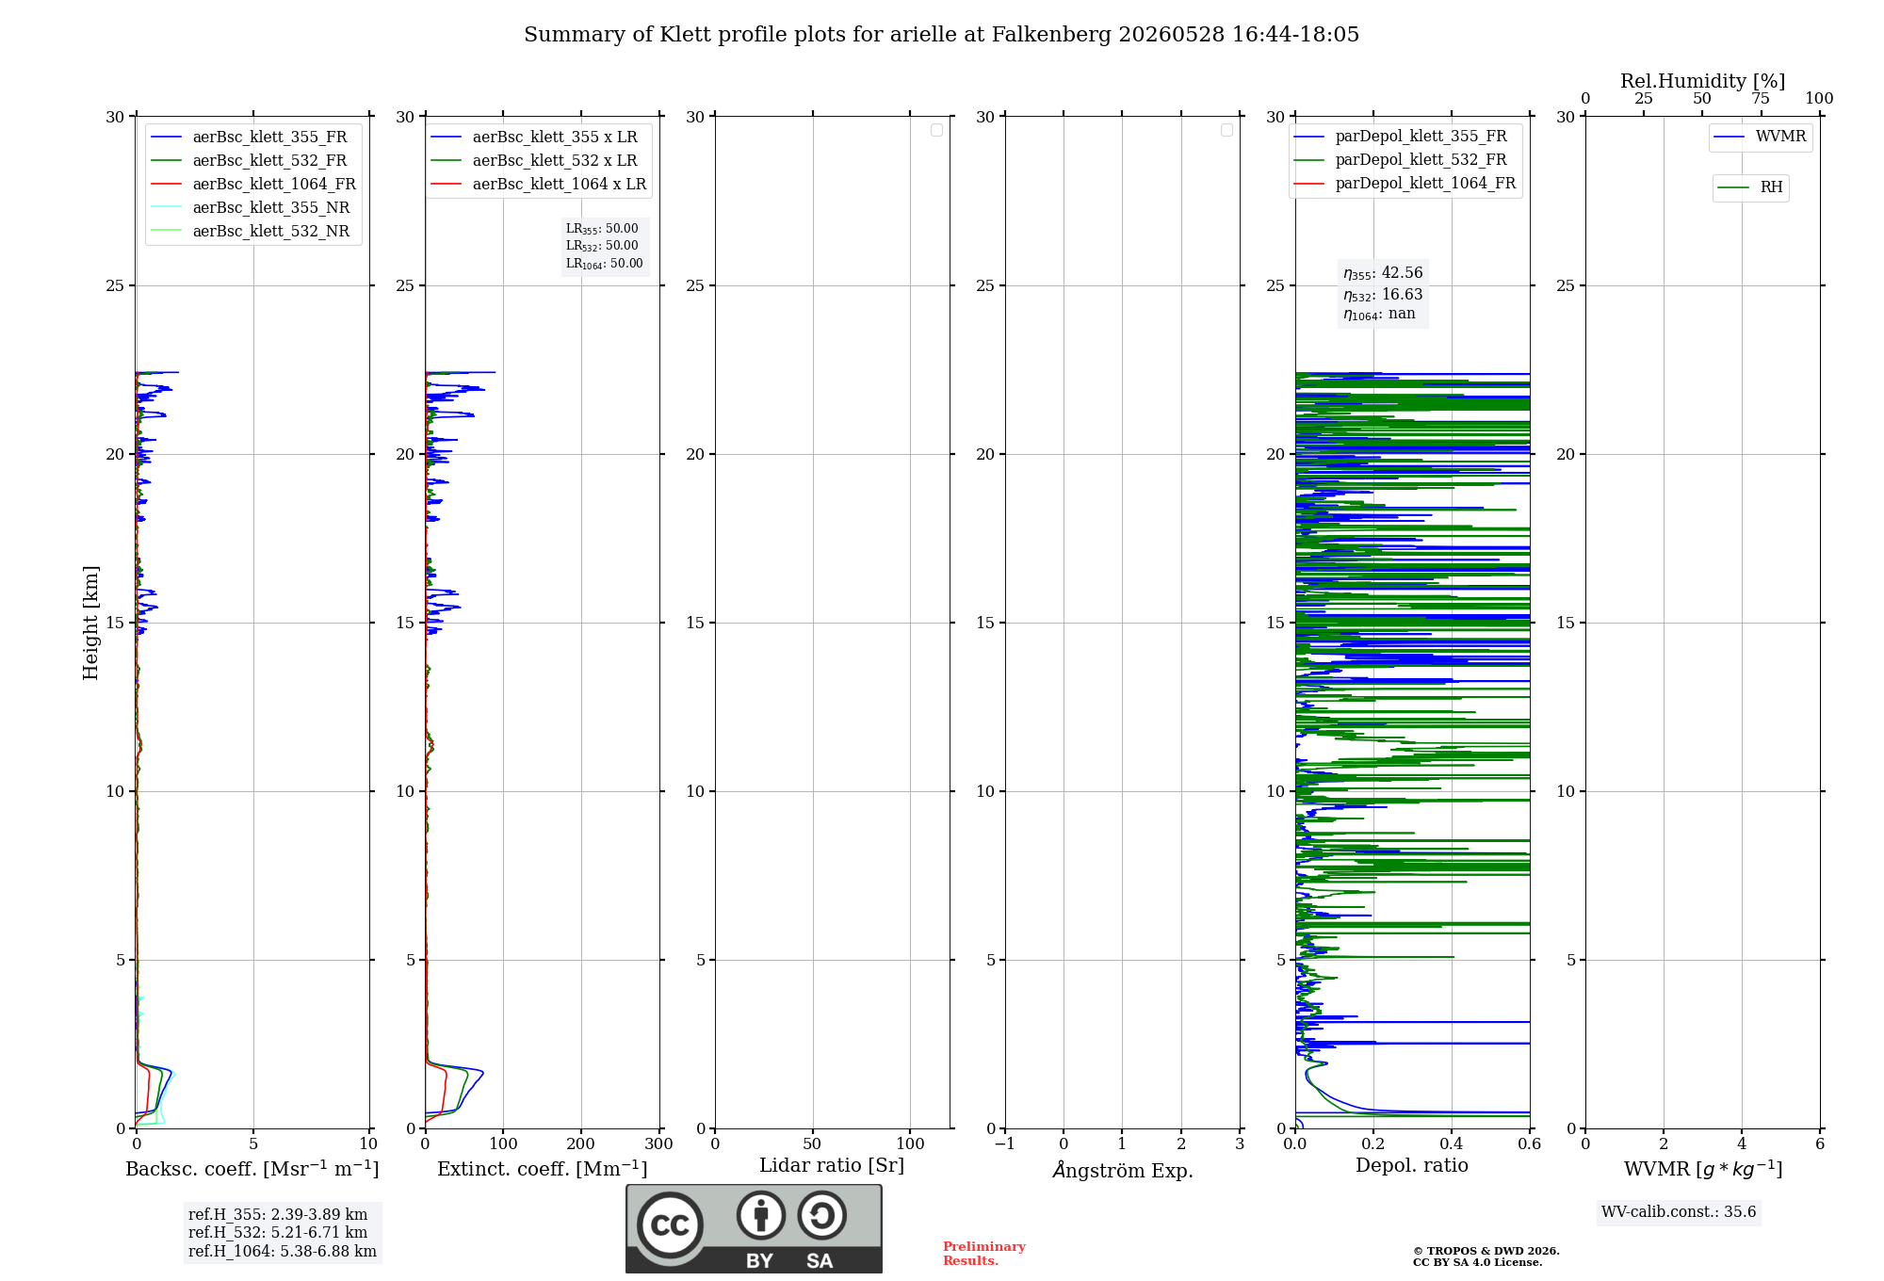This screenshot has height=1281, width=1884.
Task: Click the η1064: nan value
Action: pyautogui.click(x=1379, y=315)
